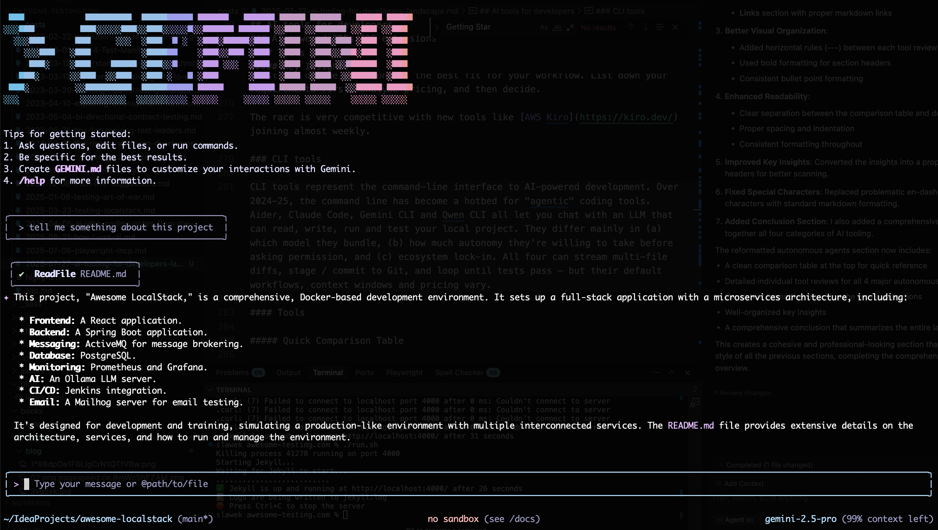Open the Spell Checker tab in the bottom panel

pyautogui.click(x=467, y=373)
